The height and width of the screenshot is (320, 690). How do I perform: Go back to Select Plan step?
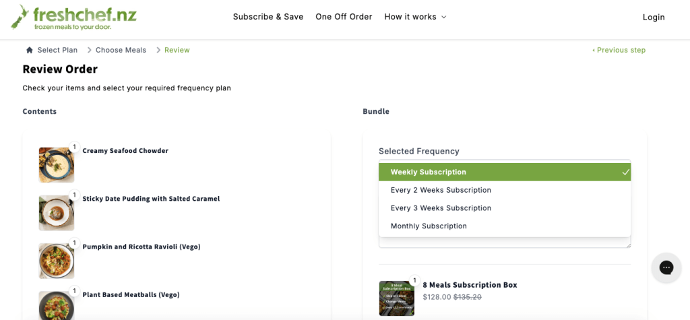coord(57,50)
